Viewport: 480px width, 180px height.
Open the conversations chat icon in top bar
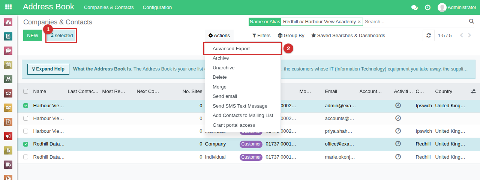tap(414, 7)
